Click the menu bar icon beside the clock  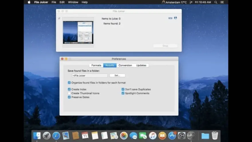pos(191,2)
